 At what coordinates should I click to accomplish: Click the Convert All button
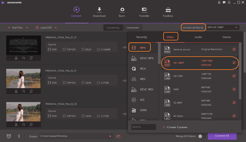click(222, 136)
